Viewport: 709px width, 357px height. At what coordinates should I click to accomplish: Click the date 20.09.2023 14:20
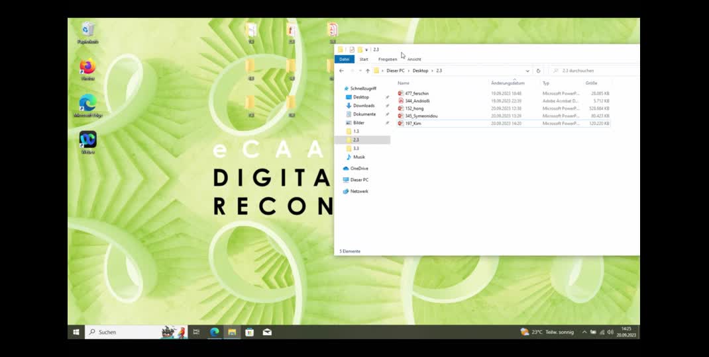click(506, 123)
